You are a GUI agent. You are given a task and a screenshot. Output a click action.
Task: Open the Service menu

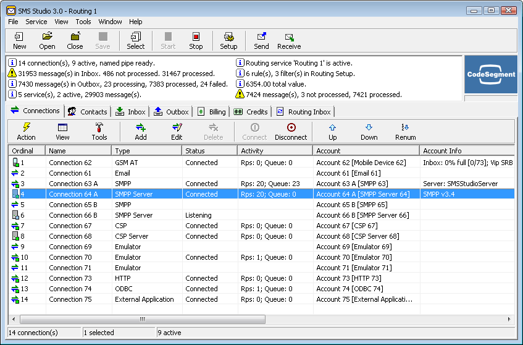36,22
